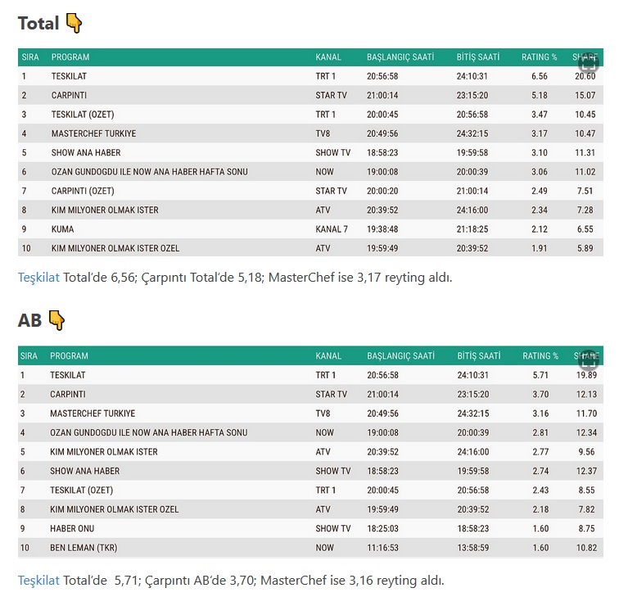Click CARPINTI (OZET) program in Total table

(x=84, y=191)
